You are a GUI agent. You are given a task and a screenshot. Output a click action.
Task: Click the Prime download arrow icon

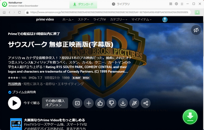[123, 103]
